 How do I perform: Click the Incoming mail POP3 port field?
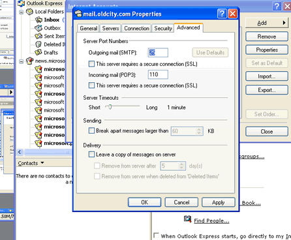coord(158,74)
